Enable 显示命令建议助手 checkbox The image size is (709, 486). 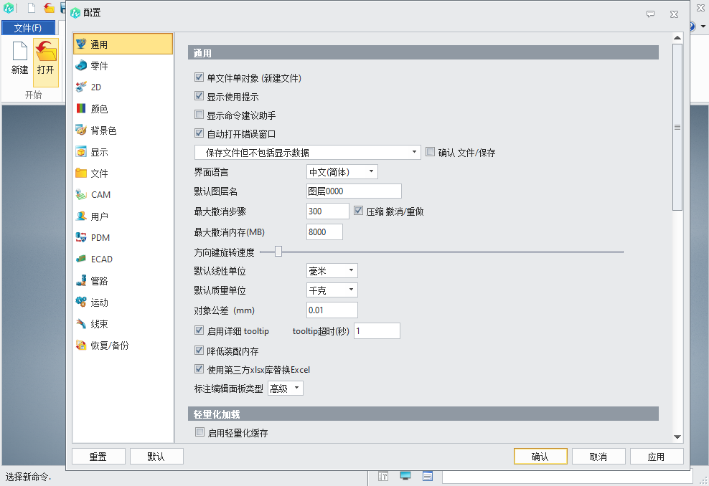(x=199, y=115)
